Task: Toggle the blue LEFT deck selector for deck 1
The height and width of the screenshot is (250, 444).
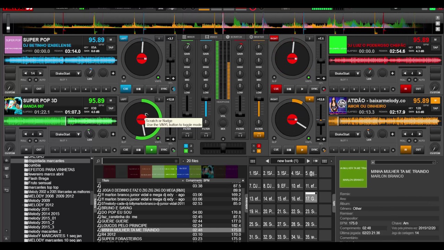Action: point(123,39)
